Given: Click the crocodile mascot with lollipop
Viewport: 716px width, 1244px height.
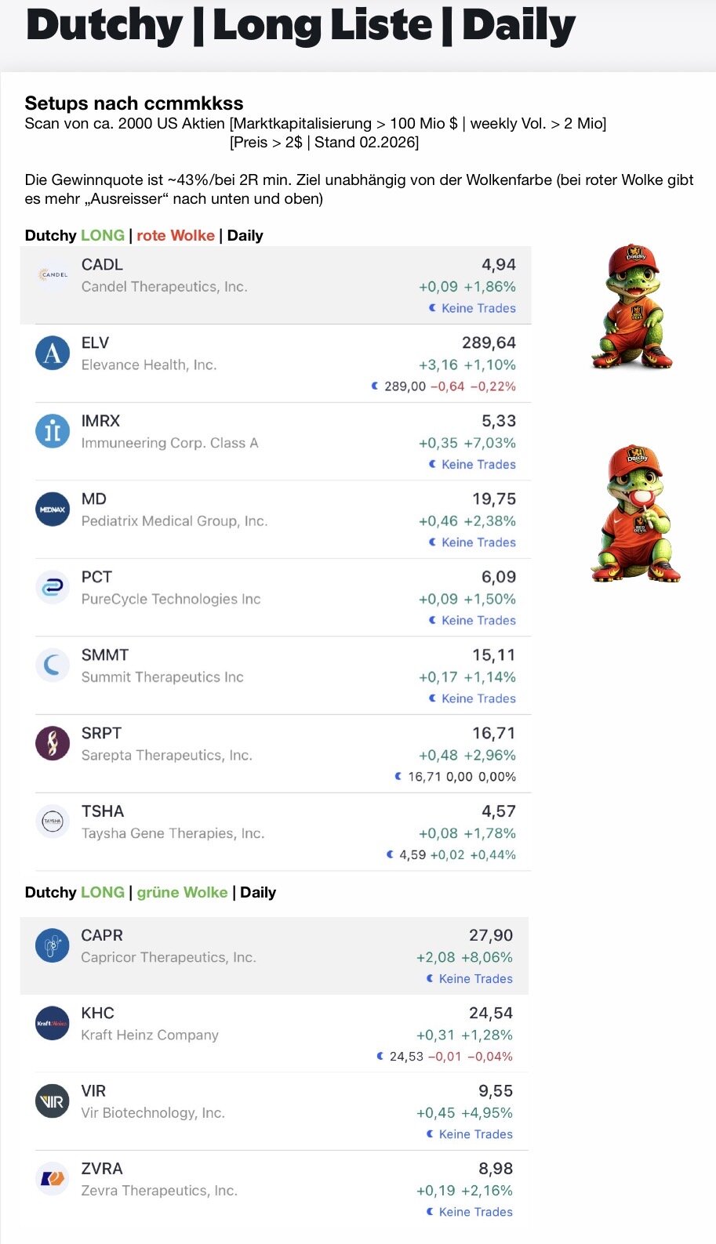Looking at the screenshot, I should click(635, 514).
